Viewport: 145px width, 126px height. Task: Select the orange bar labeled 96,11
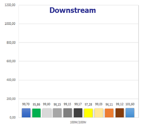tap(109, 113)
